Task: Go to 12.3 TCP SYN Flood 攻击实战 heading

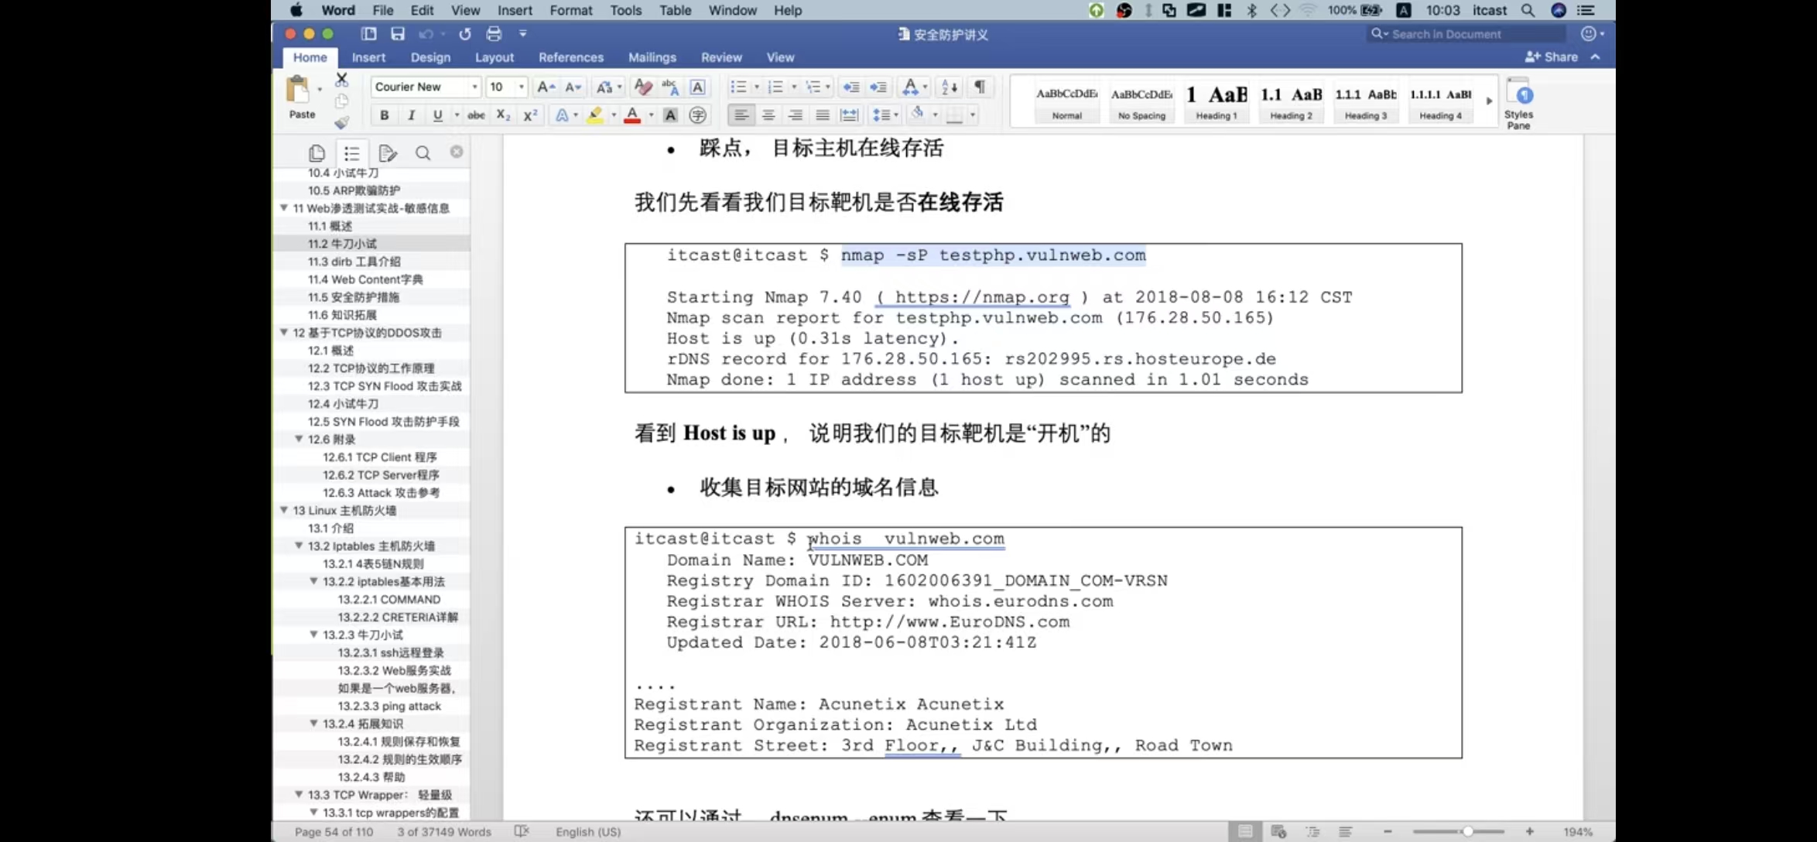Action: pyautogui.click(x=385, y=386)
